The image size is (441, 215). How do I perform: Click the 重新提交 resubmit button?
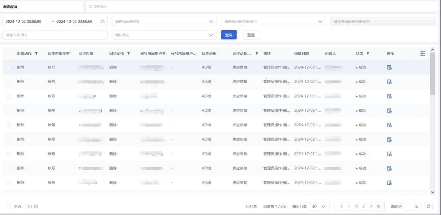[x=98, y=7]
